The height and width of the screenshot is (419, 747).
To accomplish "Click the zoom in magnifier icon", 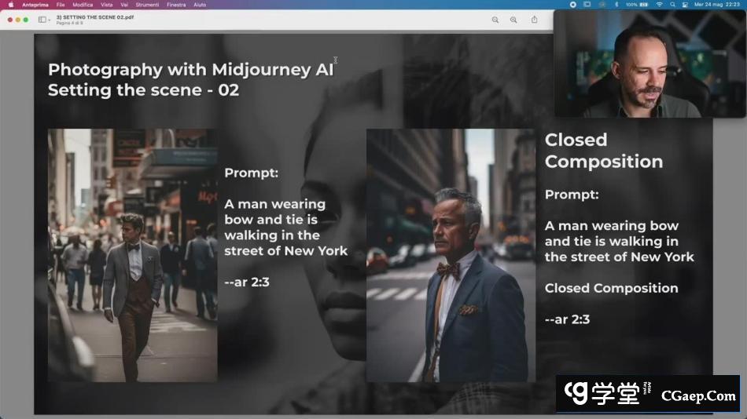I will 513,20.
